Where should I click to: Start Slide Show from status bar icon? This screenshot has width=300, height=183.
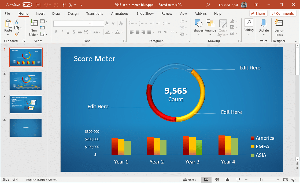238,180
